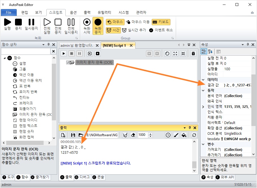This screenshot has width=257, height=188.
Task: Click the 전체 일시중지 ribbon button
Action: 71,26
